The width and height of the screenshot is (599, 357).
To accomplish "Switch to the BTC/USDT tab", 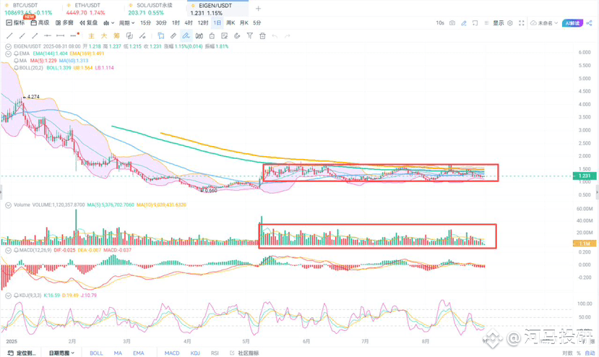I will 29,9.
